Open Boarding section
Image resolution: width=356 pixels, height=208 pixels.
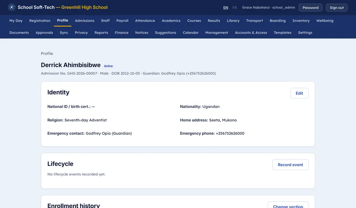pyautogui.click(x=278, y=20)
